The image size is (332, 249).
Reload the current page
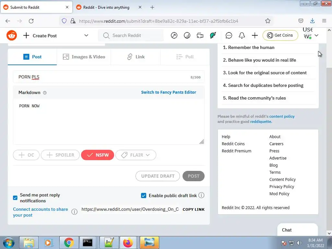point(31,21)
